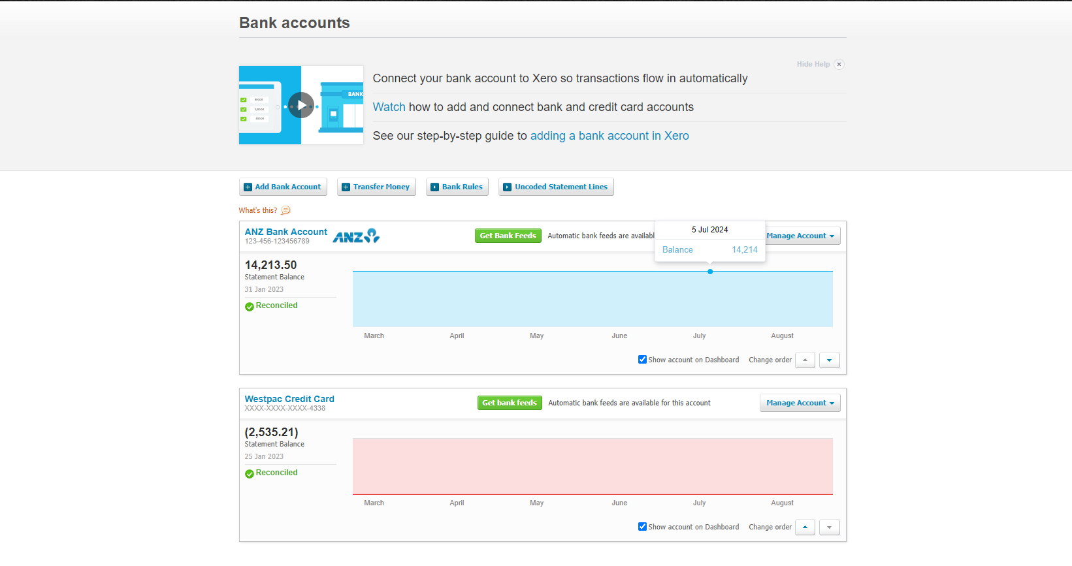Click the What's this speech bubble icon

(285, 210)
